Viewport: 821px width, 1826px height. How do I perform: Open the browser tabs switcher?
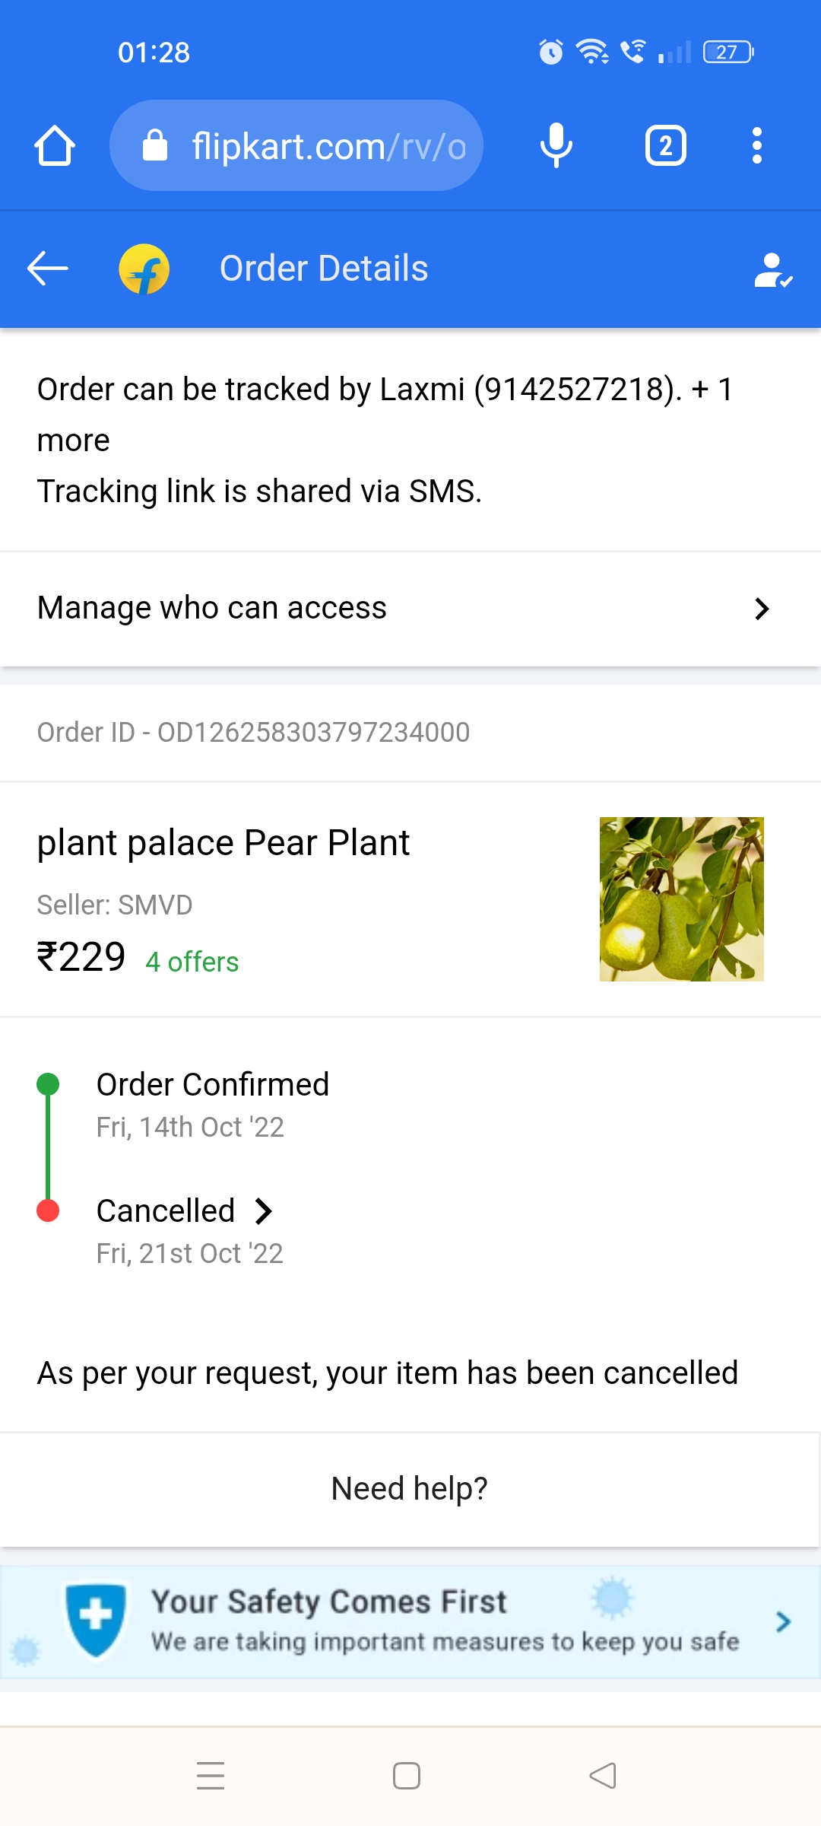pos(665,145)
